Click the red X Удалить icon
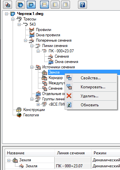Viewport: 120px width, 170px height. 69,96
